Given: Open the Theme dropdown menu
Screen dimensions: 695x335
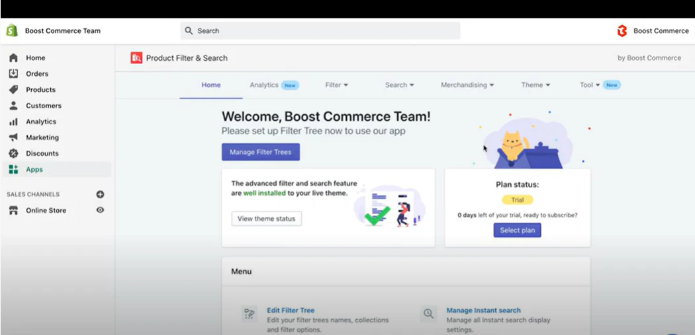Looking at the screenshot, I should 535,85.
